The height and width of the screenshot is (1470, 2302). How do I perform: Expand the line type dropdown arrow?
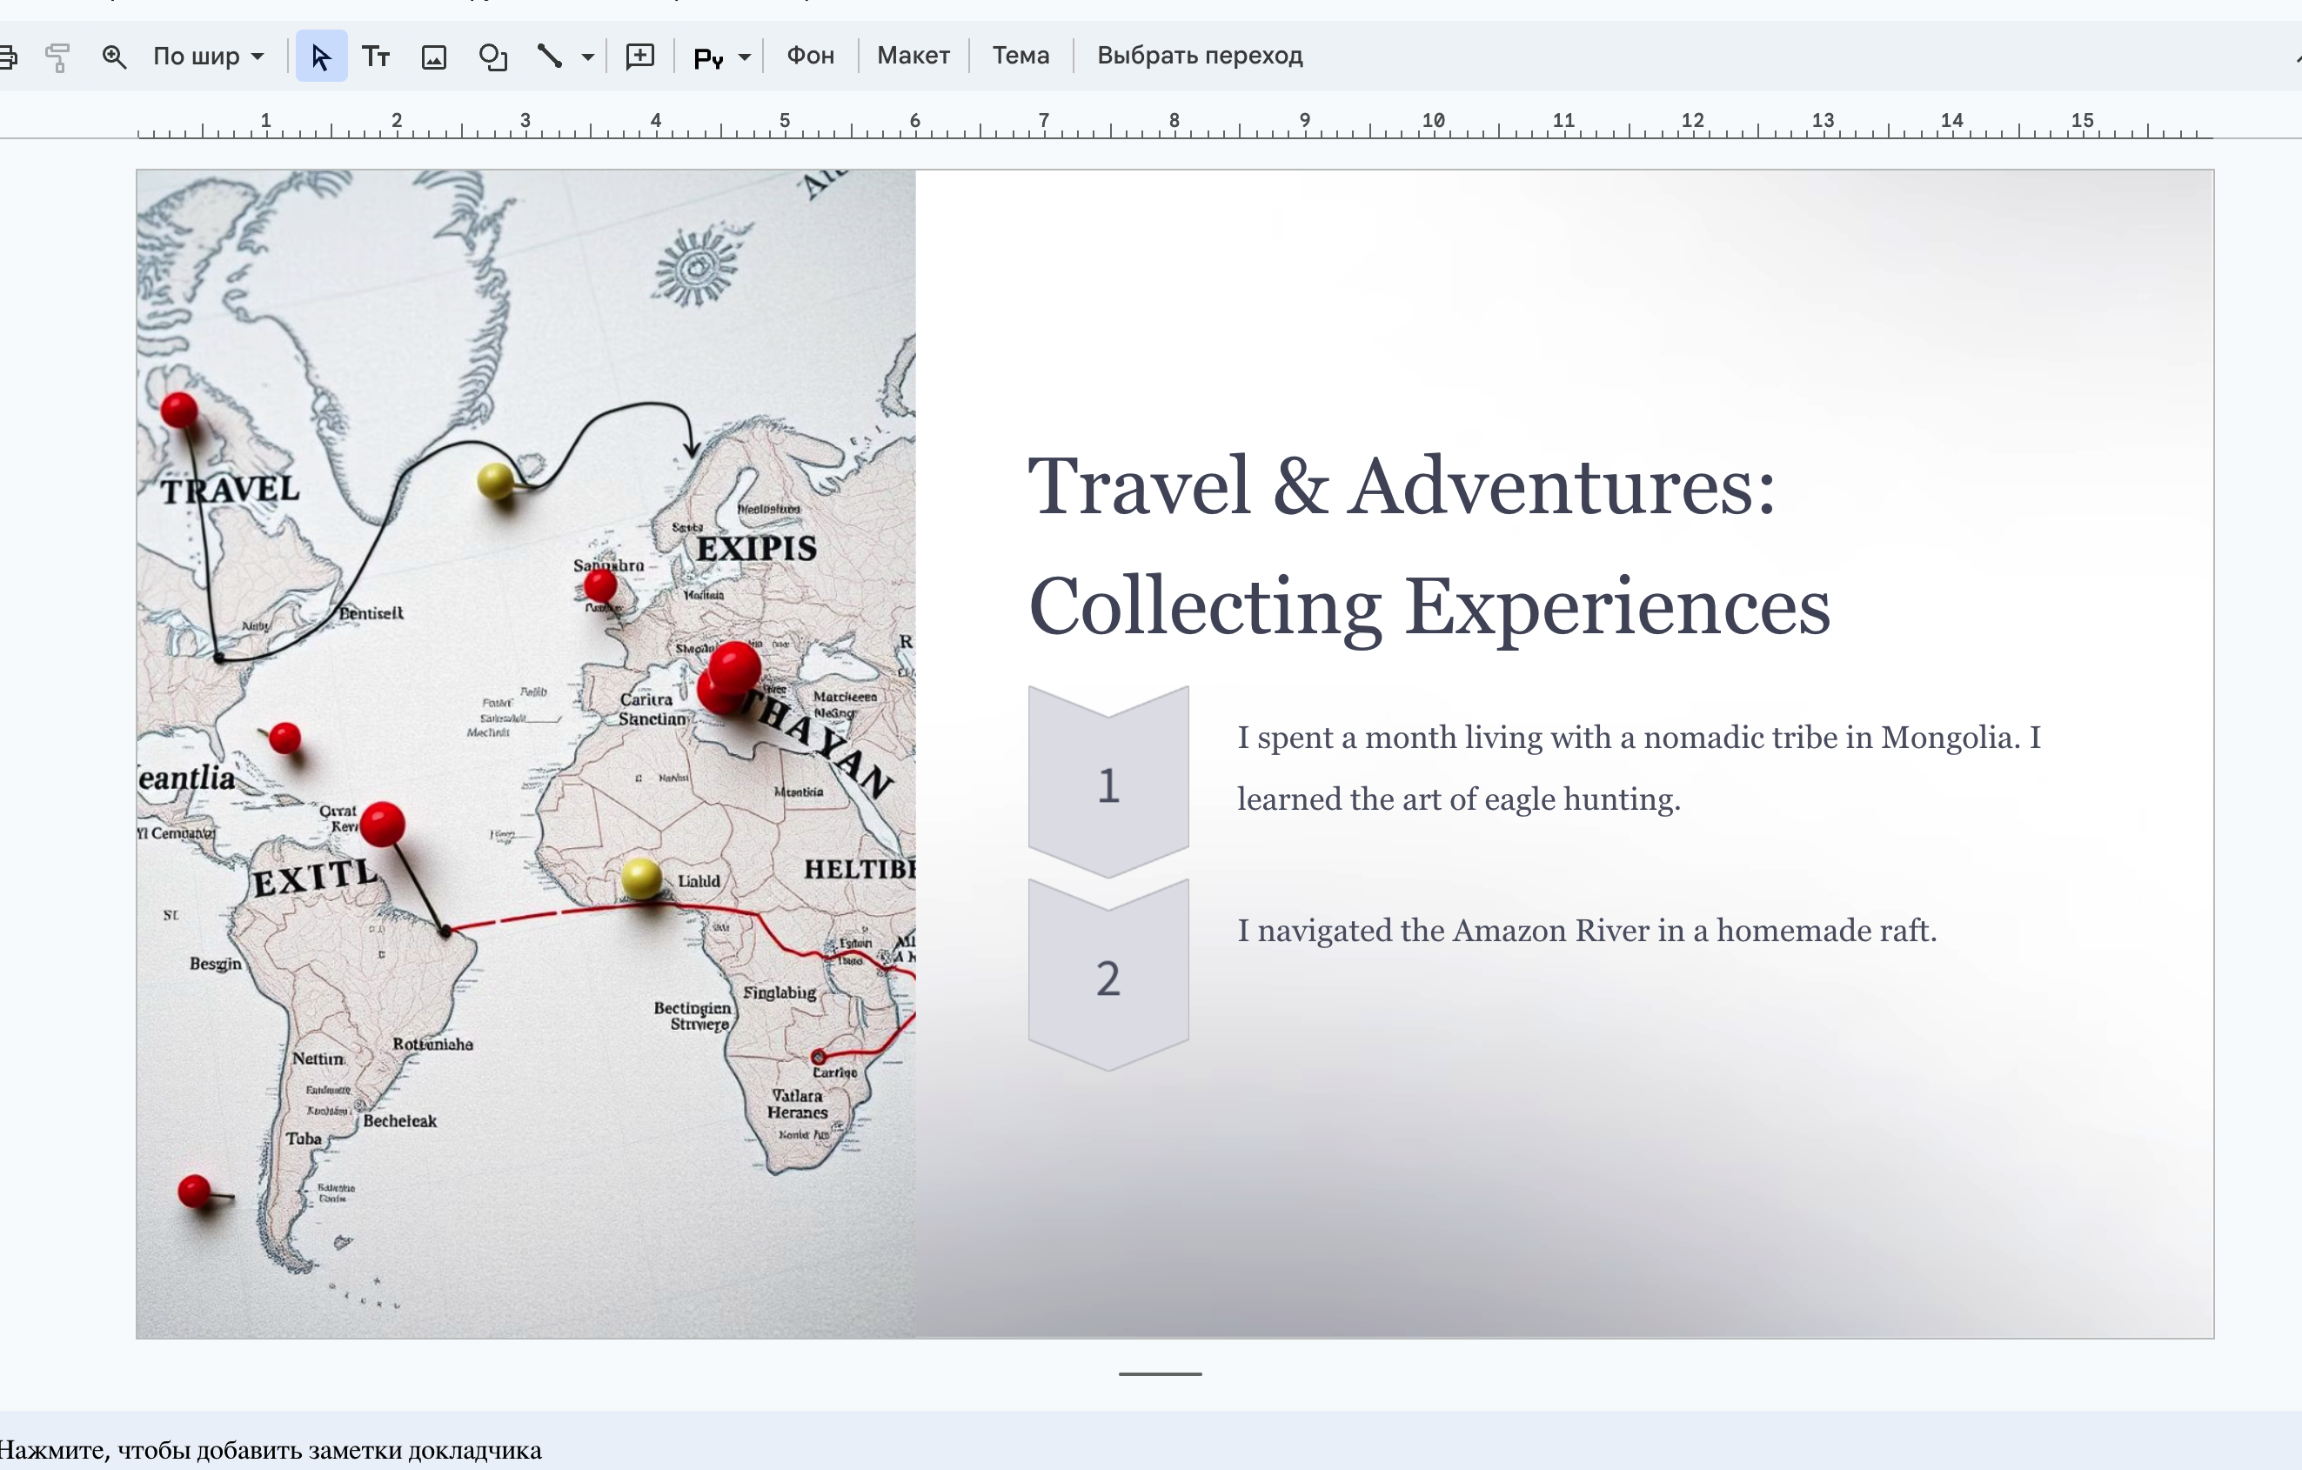tap(588, 57)
